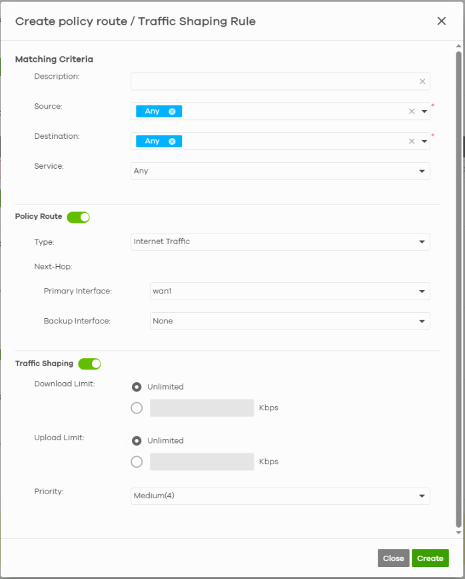Turn off the Traffic Shaping toggle
Image resolution: width=465 pixels, height=579 pixels.
(89, 364)
